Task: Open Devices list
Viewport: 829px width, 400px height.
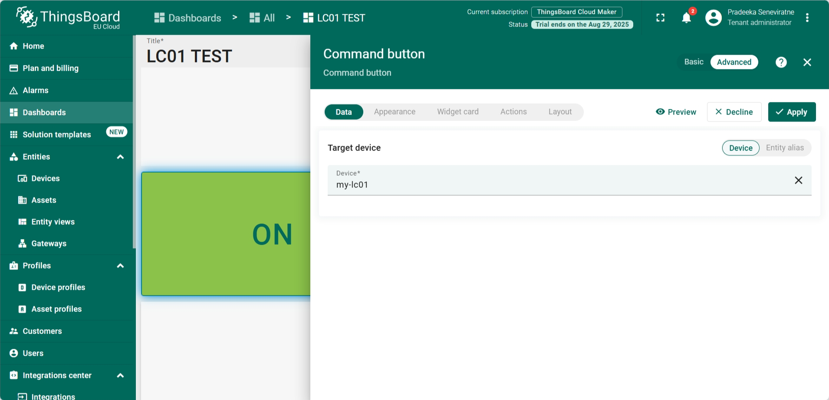Action: (x=67, y=178)
